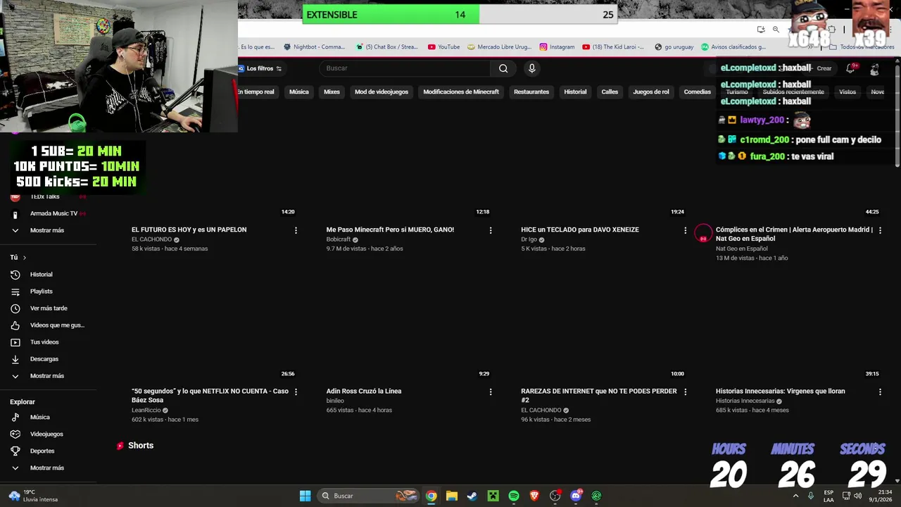
Task: Open Nightbot bookmark in bookmarks bar
Action: tap(315, 47)
